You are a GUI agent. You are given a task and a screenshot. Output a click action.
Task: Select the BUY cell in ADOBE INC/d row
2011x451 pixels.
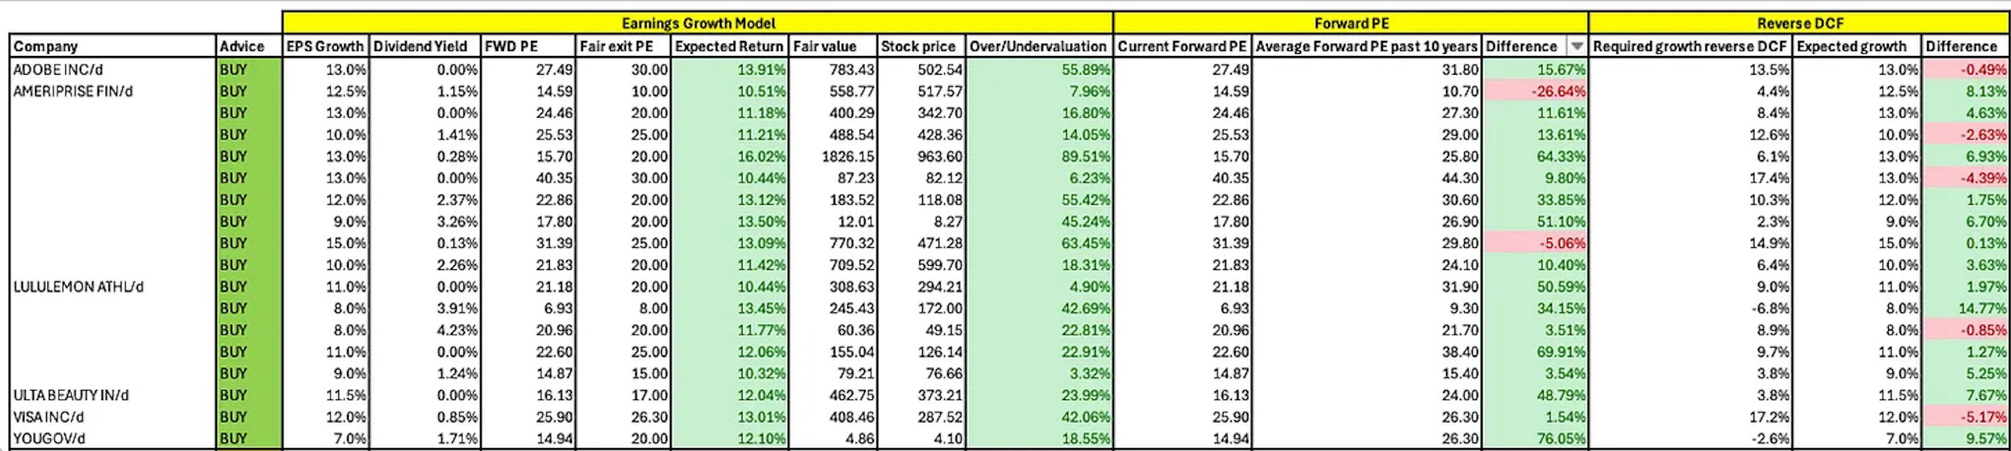(x=249, y=70)
